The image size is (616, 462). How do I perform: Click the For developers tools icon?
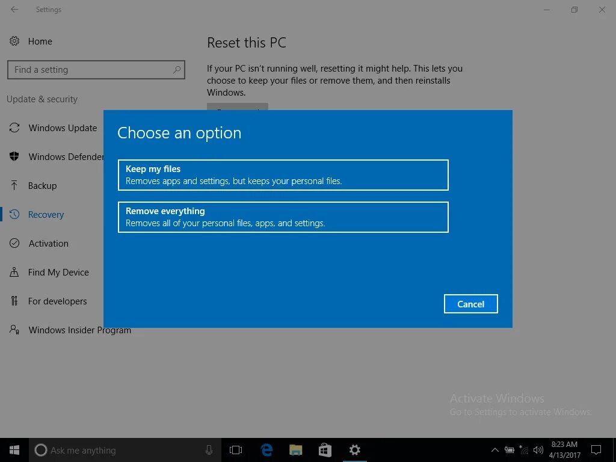(14, 301)
